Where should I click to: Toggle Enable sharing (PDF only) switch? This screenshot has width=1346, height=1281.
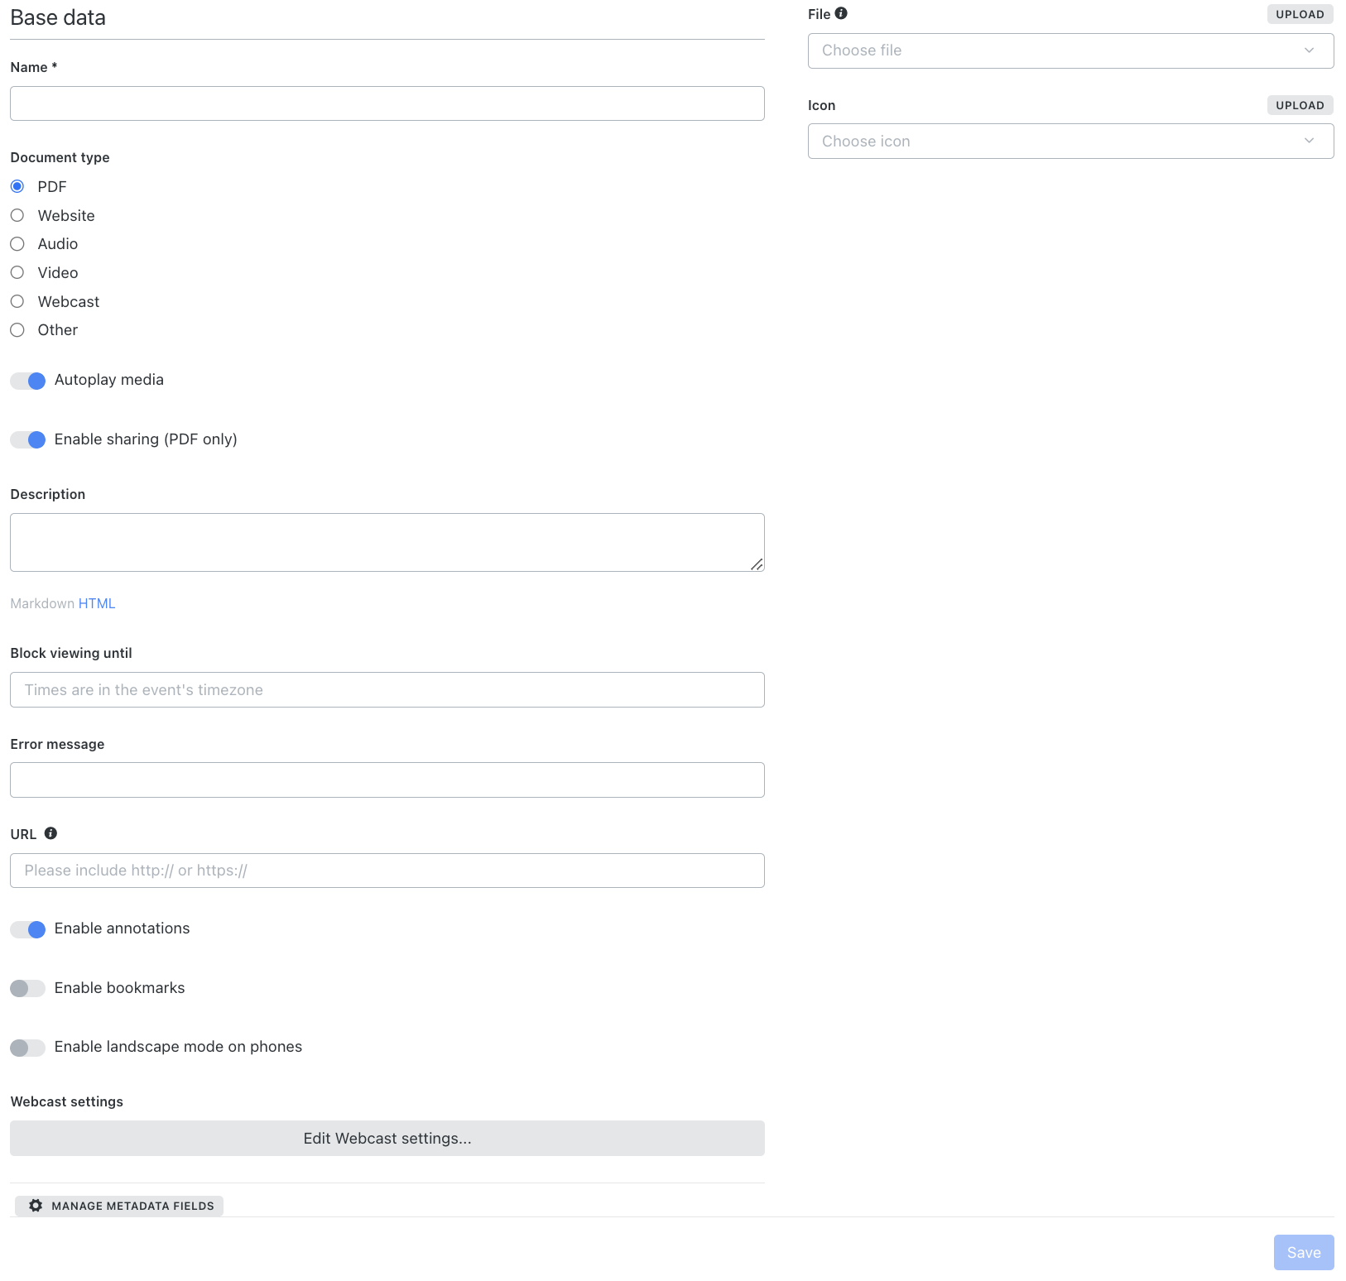27,439
